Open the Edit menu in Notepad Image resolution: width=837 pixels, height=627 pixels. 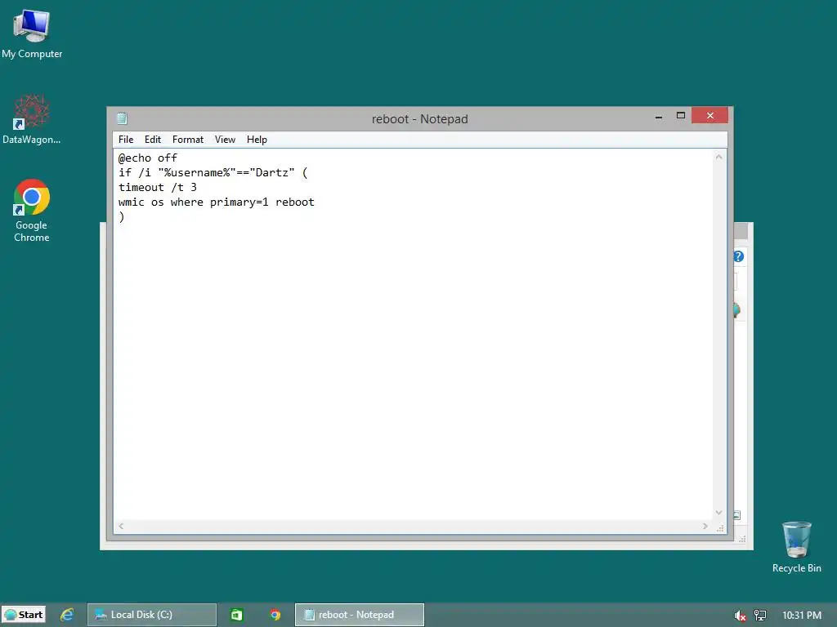[x=153, y=140]
